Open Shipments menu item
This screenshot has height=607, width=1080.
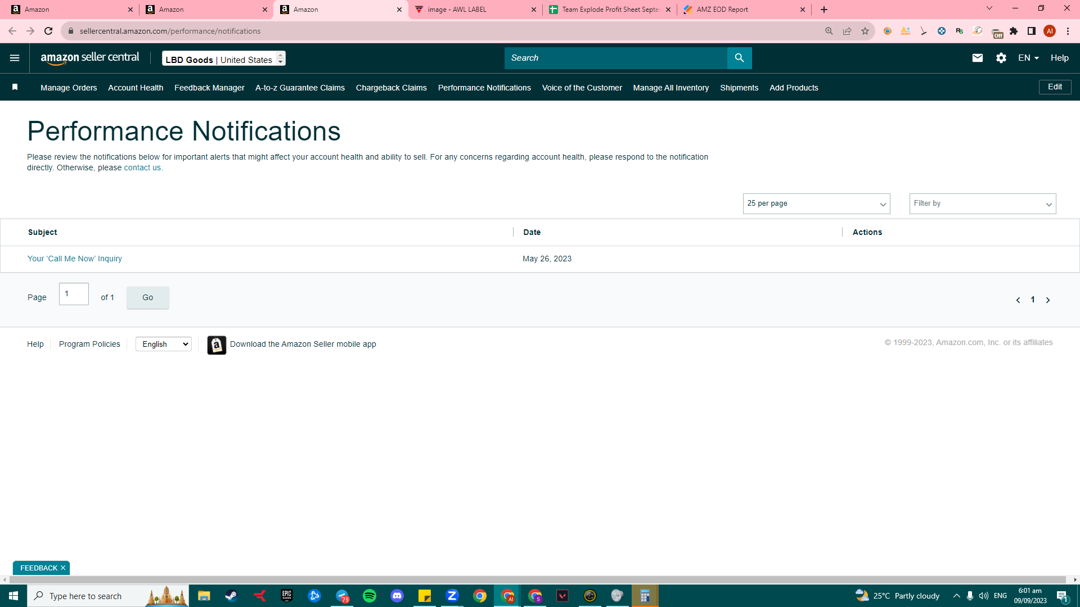pos(739,88)
